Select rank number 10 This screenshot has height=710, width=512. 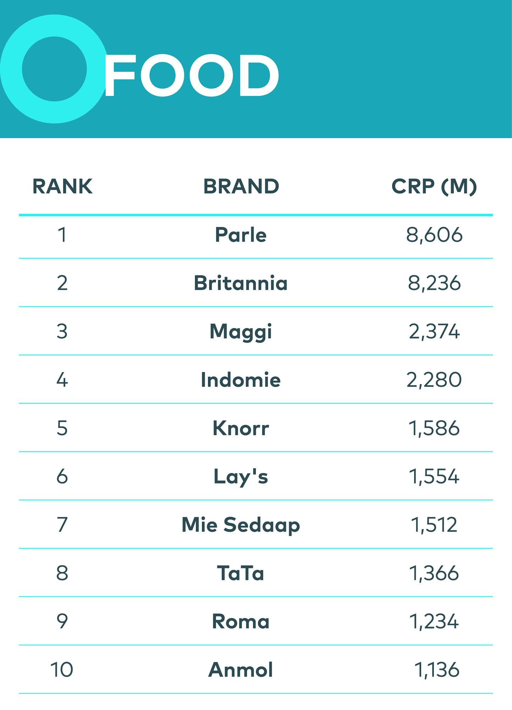point(62,670)
